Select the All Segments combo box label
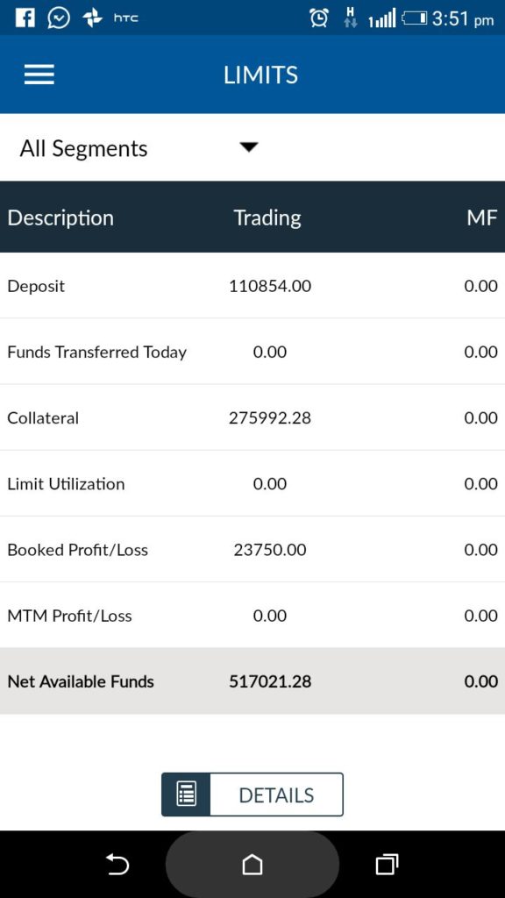The width and height of the screenshot is (505, 898). tap(83, 148)
